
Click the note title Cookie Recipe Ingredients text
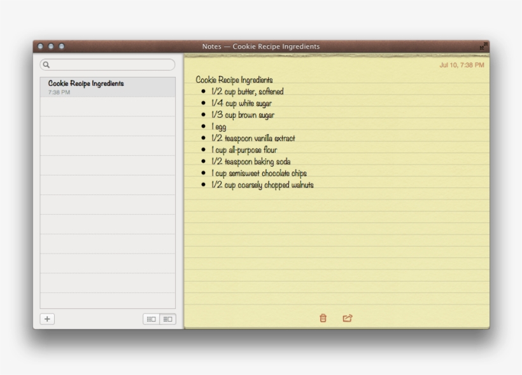(x=234, y=79)
